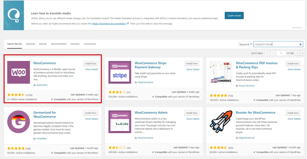Click the Ewout Fernhout author link
This screenshot has width=307, height=159.
(x=247, y=86)
